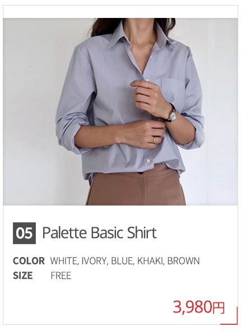This screenshot has width=241, height=336.
Task: Select the 3,980円 price text
Action: [198, 307]
